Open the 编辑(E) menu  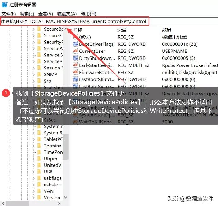pos(27,14)
